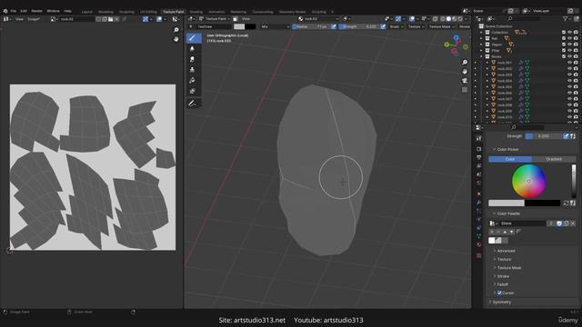Screen dimensions: 582x327
Task: Open Texture Paint mode dropdown
Action: 215,19
